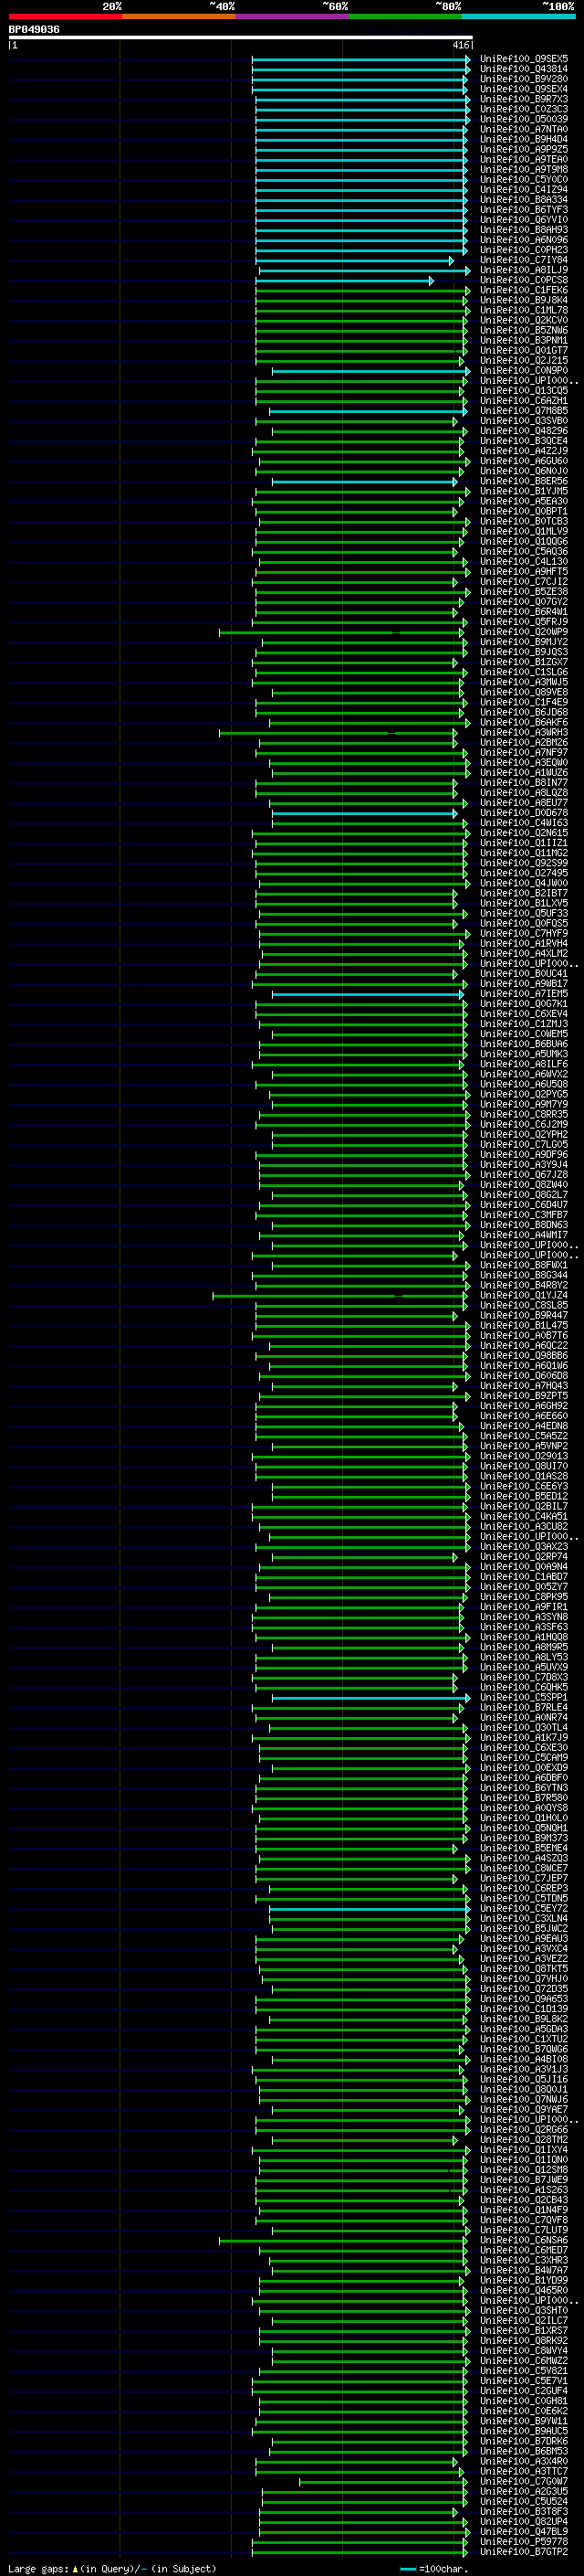
Task: Open hit UniRef100_B7GTP2
Action: 524,2551
